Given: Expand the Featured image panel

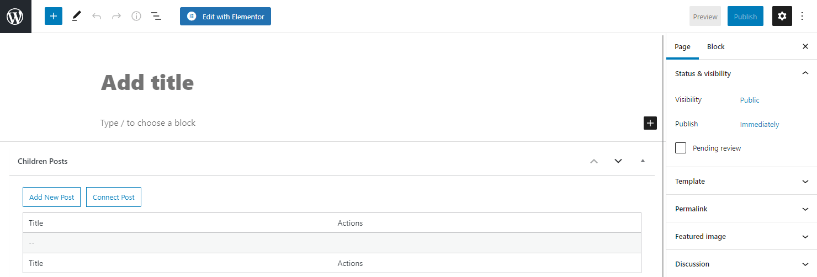Looking at the screenshot, I should (741, 236).
